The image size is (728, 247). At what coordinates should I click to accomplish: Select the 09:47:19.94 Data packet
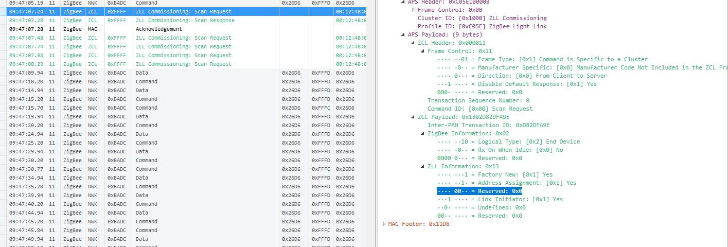(183, 116)
